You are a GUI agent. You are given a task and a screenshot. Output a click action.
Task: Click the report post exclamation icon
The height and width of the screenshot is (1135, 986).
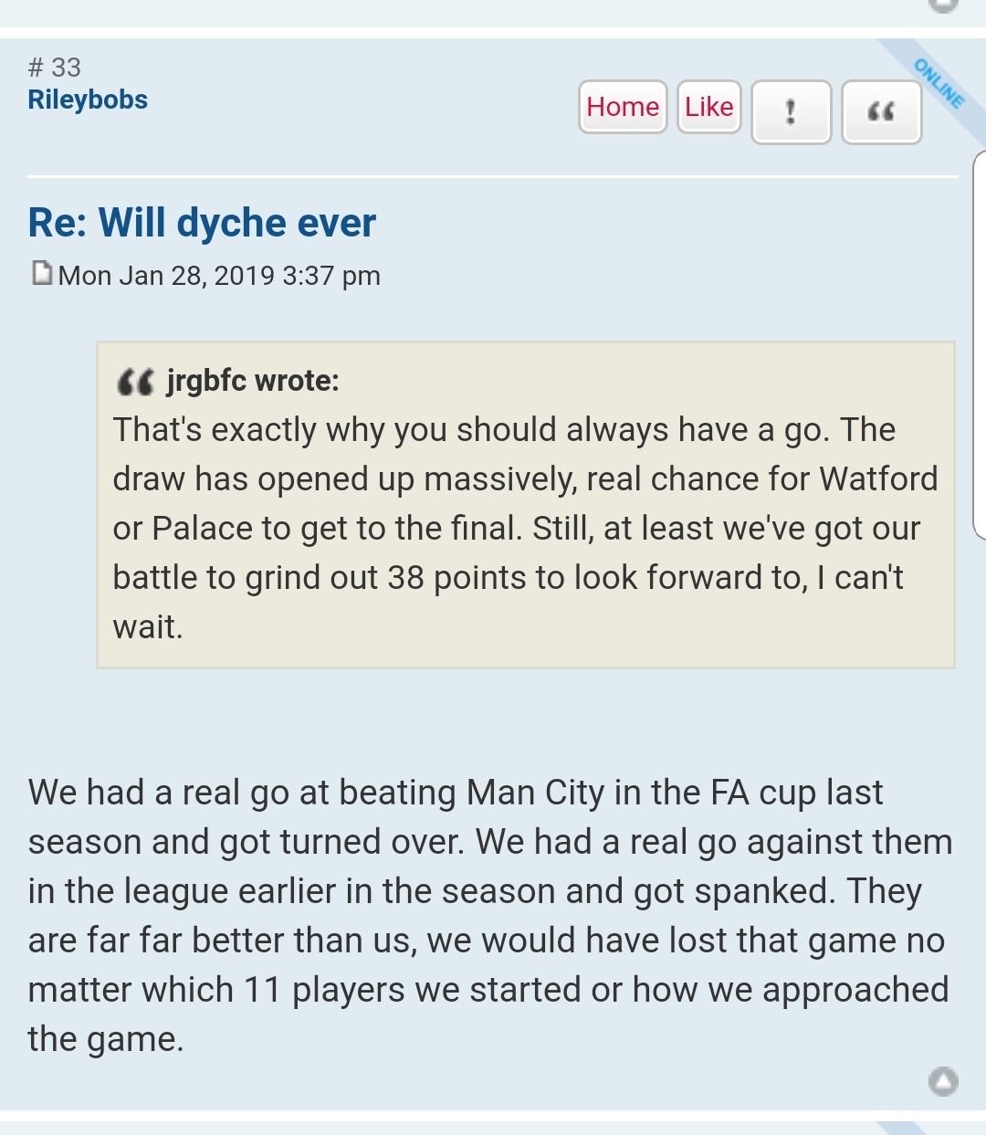coord(791,111)
